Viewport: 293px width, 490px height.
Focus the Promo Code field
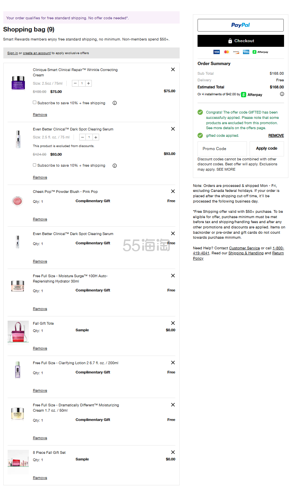point(222,149)
